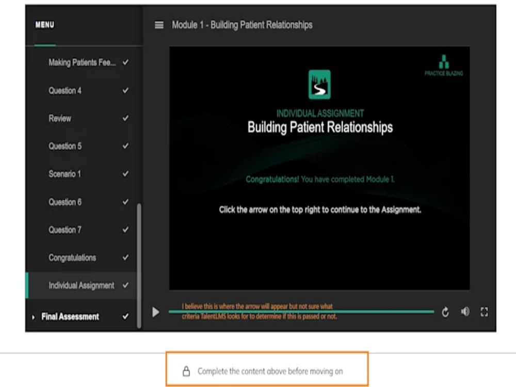516x387 pixels.
Task: Toggle the hamburger menu icon beside module title
Action: point(159,25)
